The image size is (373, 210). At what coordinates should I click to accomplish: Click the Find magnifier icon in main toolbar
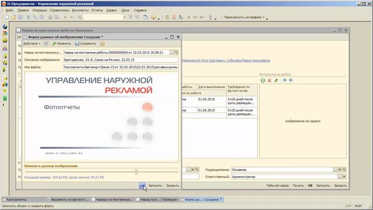click(80, 17)
